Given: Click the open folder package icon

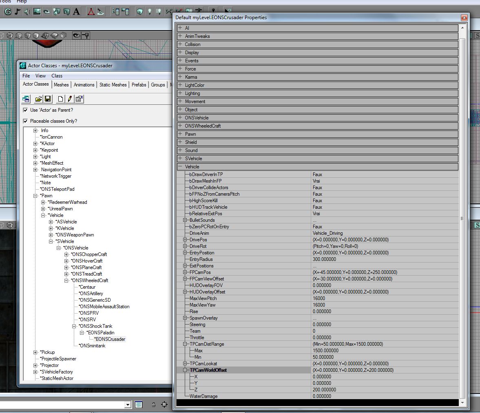Looking at the screenshot, I should pos(38,99).
